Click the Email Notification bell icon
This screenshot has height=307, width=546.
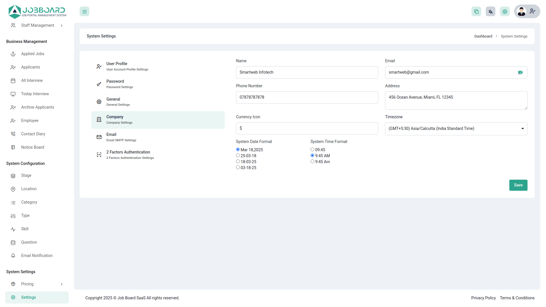click(x=13, y=256)
